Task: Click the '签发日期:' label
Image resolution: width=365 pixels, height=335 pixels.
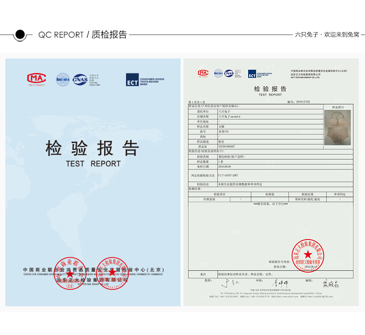Action: [280, 267]
